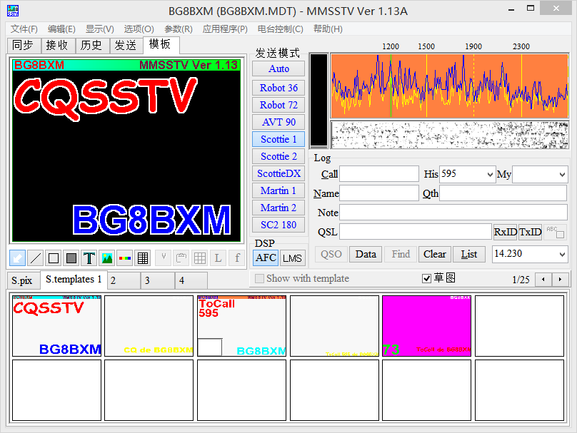Insert picture with the landscape icon
The height and width of the screenshot is (433, 577).
click(x=107, y=258)
